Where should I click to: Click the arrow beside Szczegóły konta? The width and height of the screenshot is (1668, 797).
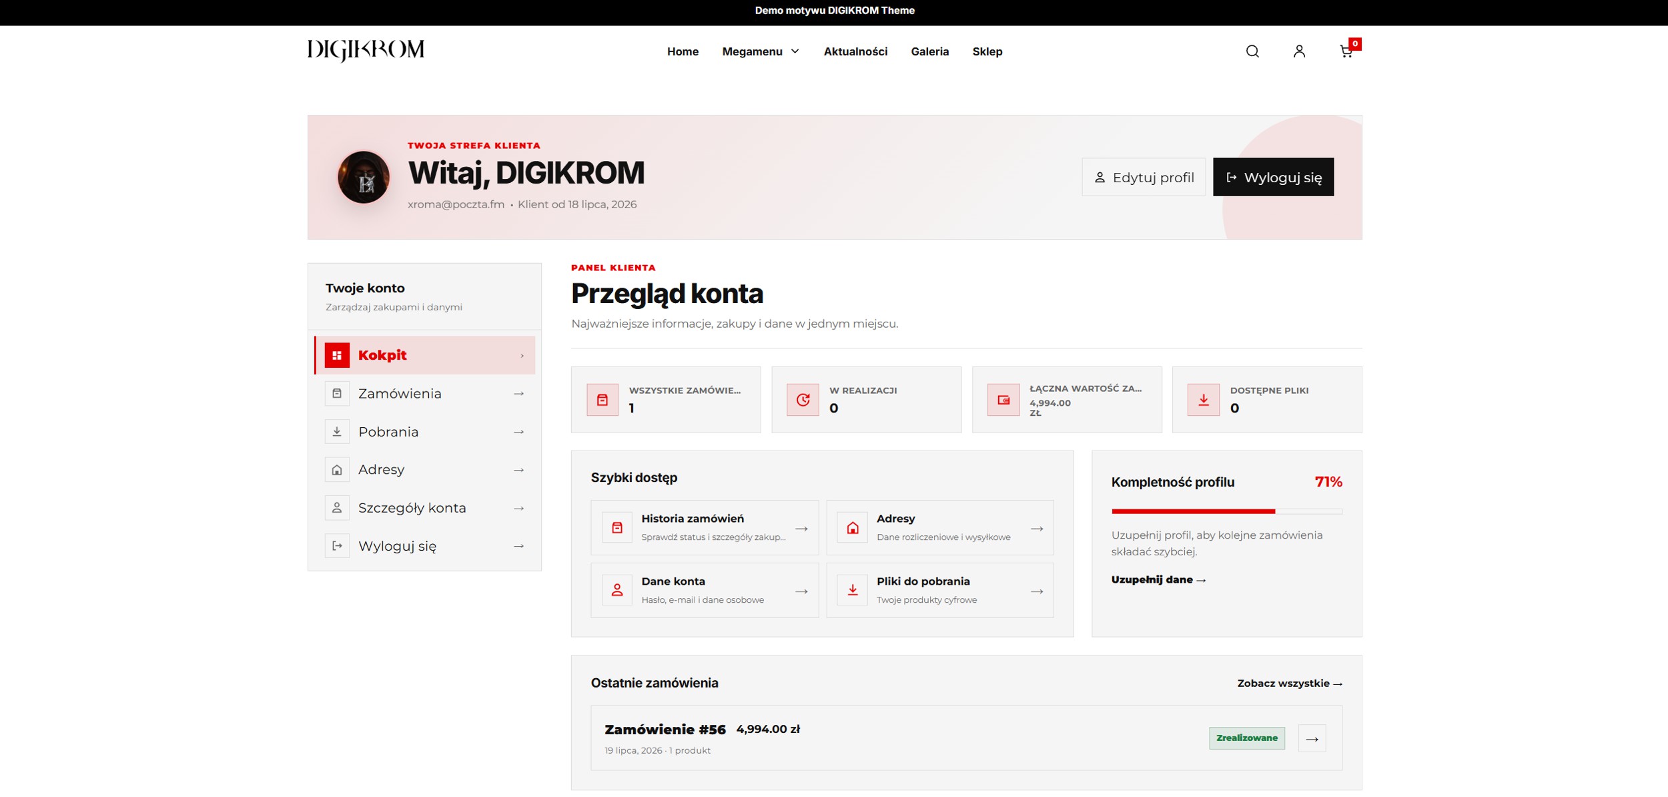point(518,508)
